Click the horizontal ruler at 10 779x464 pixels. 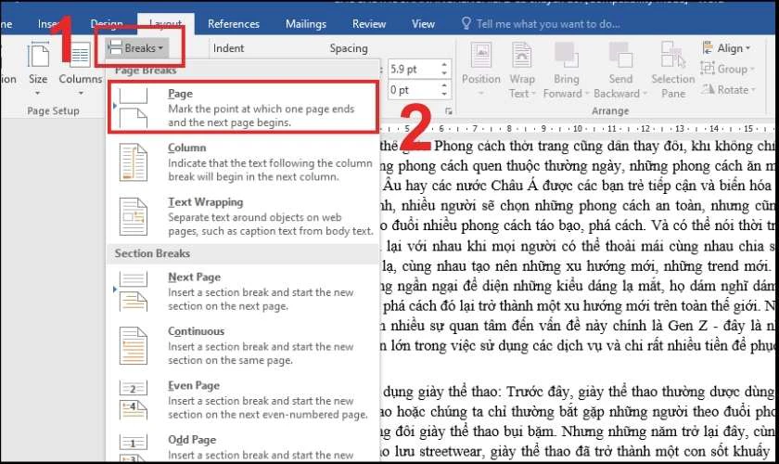click(577, 129)
